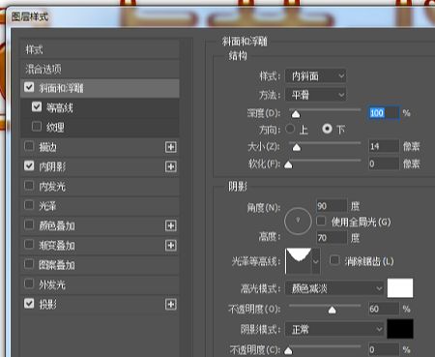The width and height of the screenshot is (435, 357).
Task: Open the black shadow color swatch
Action: pos(400,329)
